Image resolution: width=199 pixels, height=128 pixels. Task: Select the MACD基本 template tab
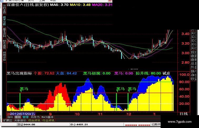(x=48, y=117)
